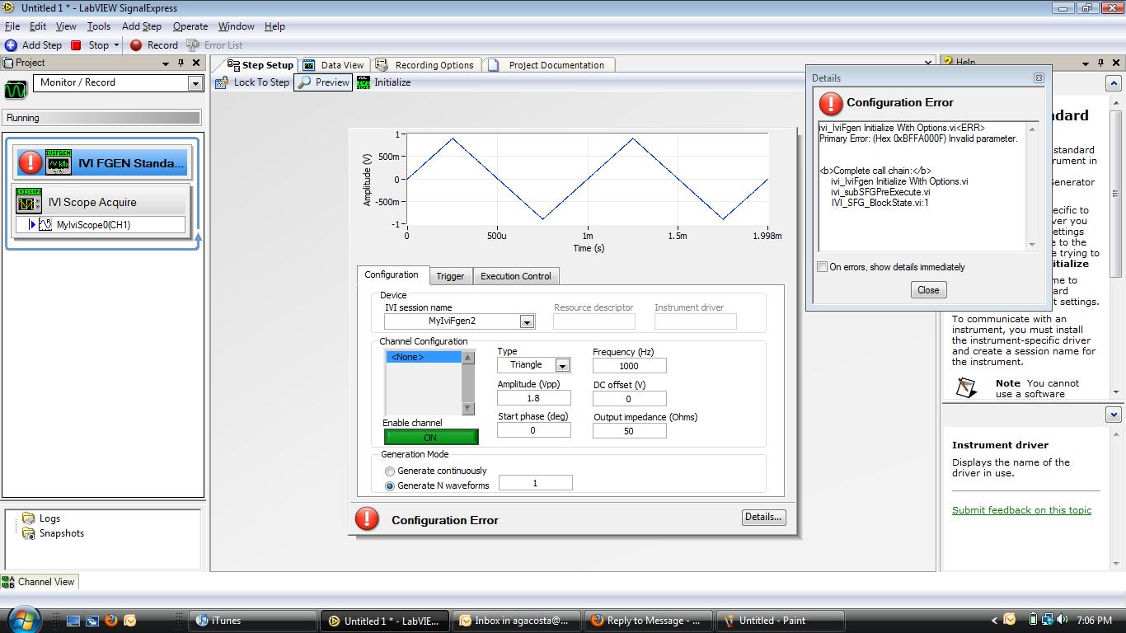Click the Lock To Step icon

click(221, 82)
